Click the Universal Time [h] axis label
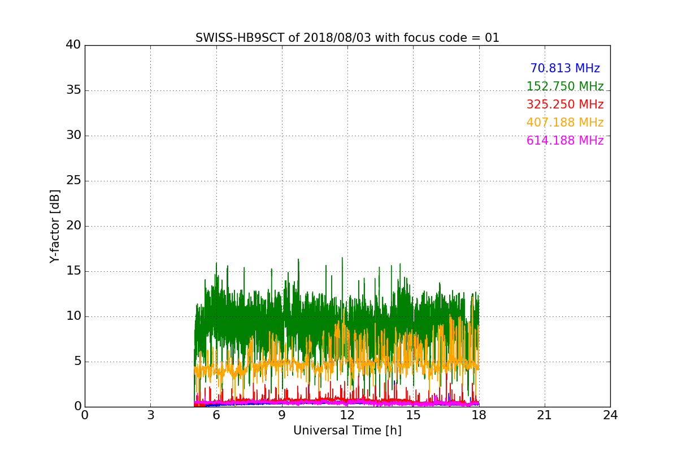Screen dimensions: 678x452 pos(347,431)
